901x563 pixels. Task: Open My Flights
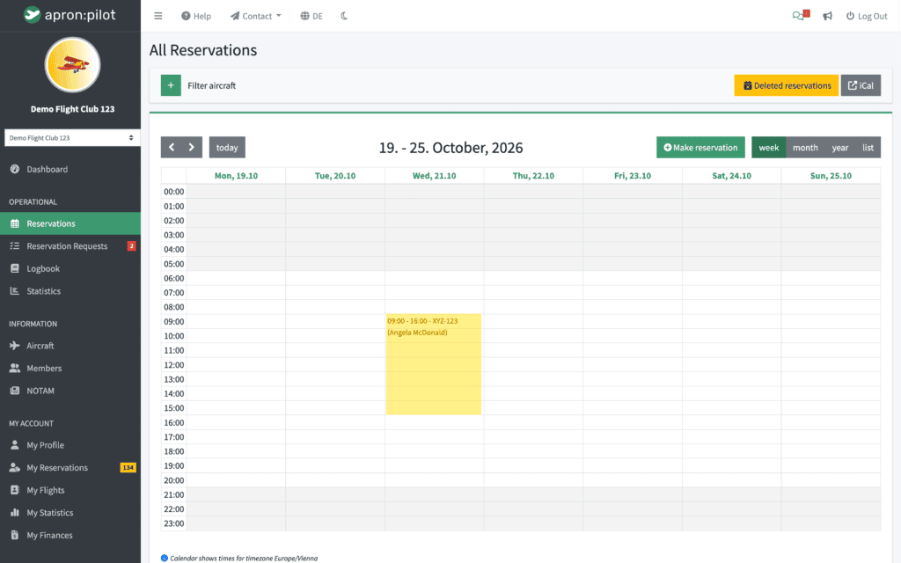pos(70,490)
